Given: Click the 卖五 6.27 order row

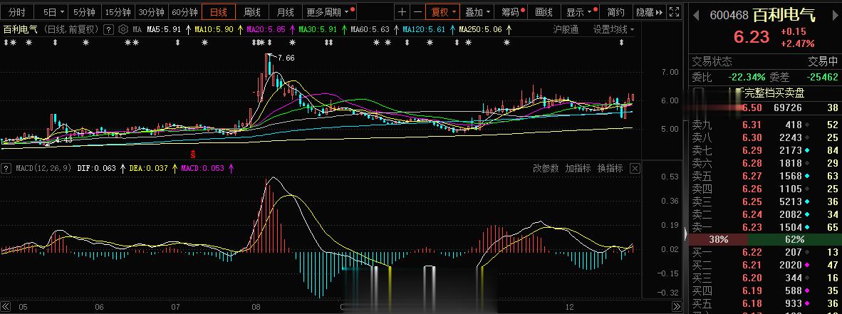Looking at the screenshot, I should coord(765,176).
